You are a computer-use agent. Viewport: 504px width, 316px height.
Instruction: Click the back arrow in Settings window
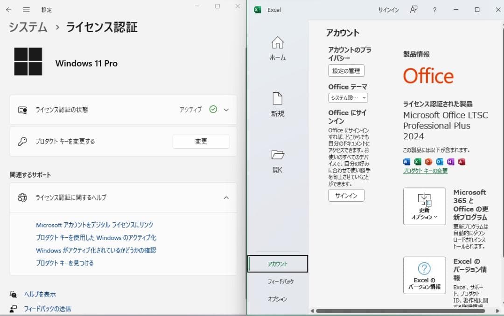9,9
